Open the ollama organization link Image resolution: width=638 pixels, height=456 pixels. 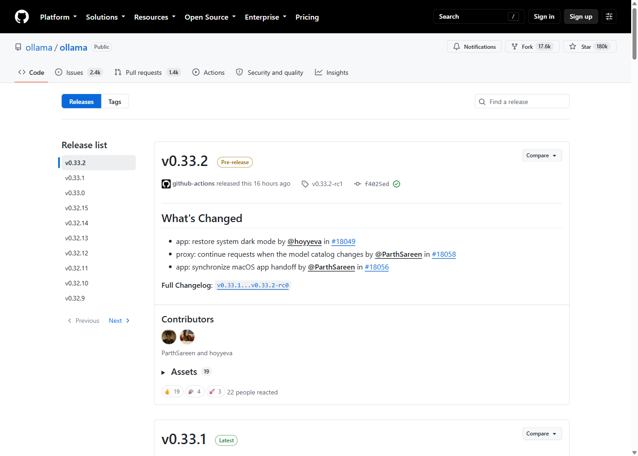[x=39, y=47]
